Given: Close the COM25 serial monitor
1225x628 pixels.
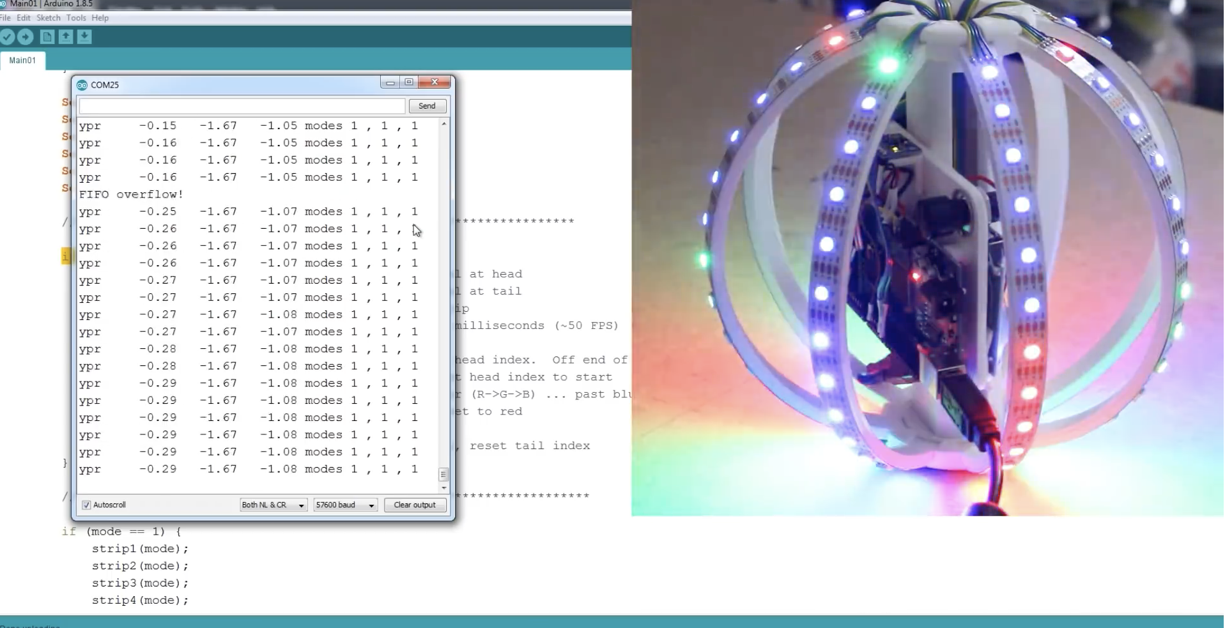Looking at the screenshot, I should 435,82.
